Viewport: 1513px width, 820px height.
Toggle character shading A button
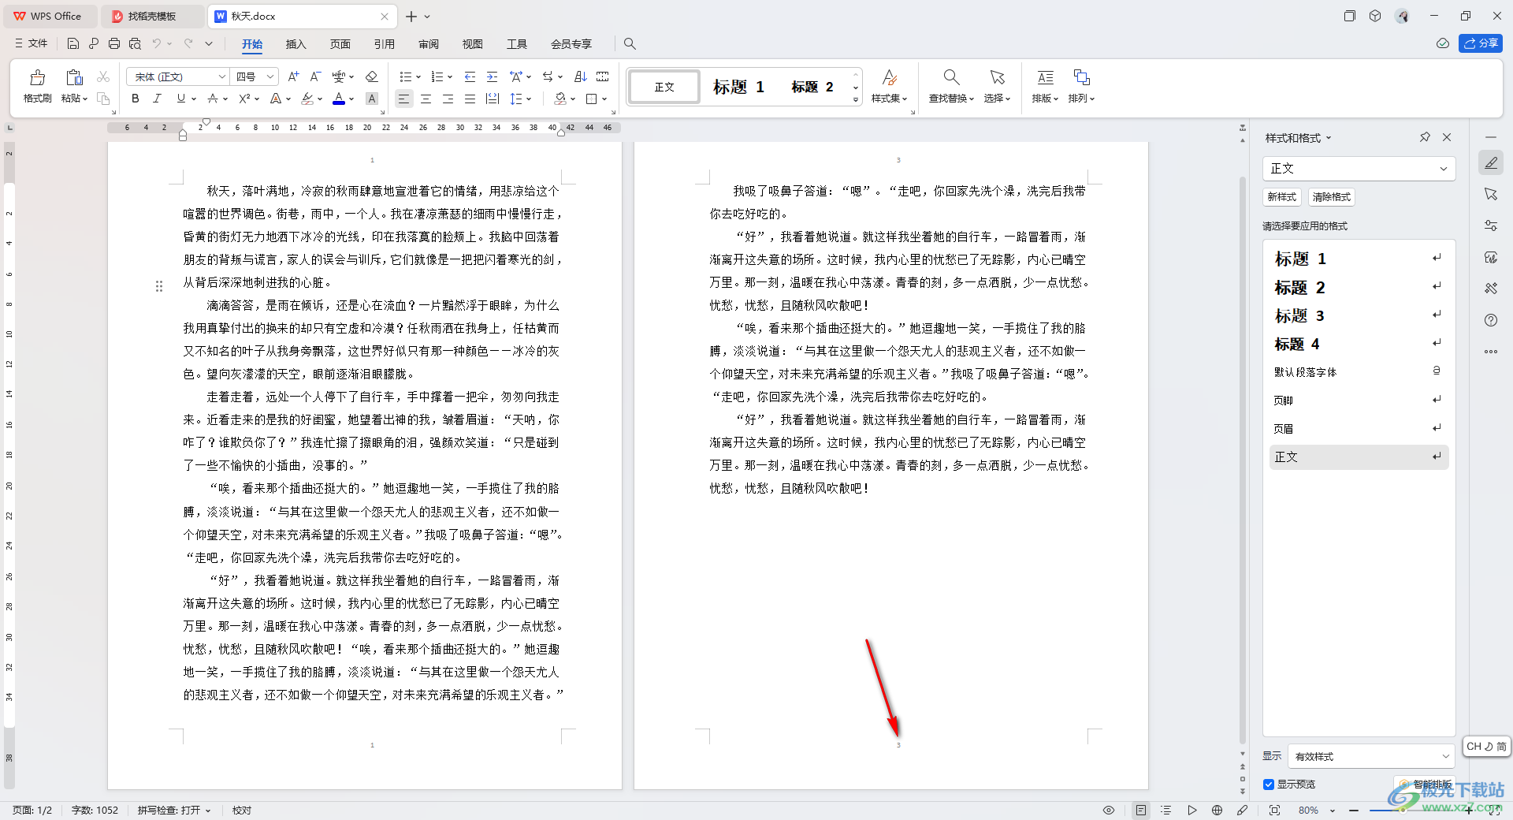click(372, 99)
